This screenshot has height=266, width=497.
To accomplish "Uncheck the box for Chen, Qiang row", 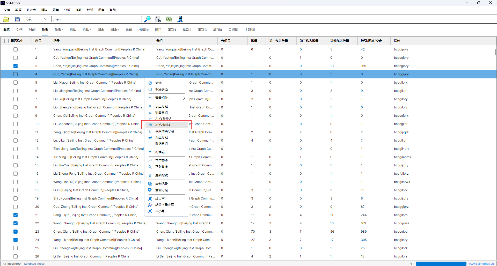I will (16, 232).
